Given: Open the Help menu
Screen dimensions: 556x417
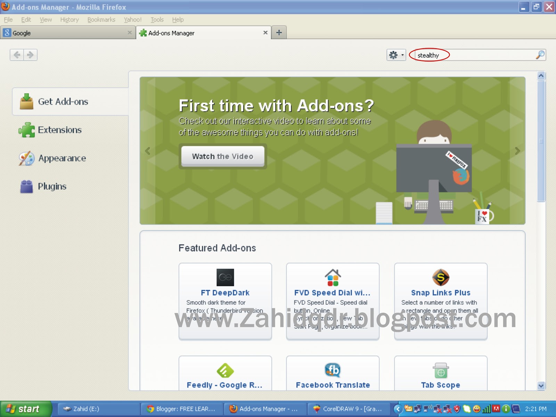Looking at the screenshot, I should click(x=178, y=20).
